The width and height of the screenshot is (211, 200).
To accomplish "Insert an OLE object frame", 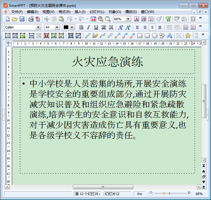I will pyautogui.click(x=32, y=36).
